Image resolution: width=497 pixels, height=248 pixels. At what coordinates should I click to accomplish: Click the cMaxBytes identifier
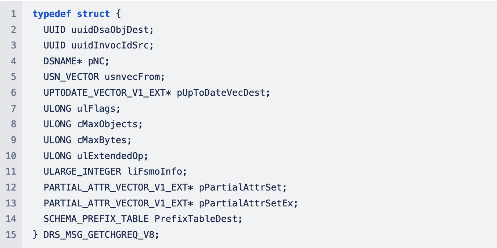(102, 140)
